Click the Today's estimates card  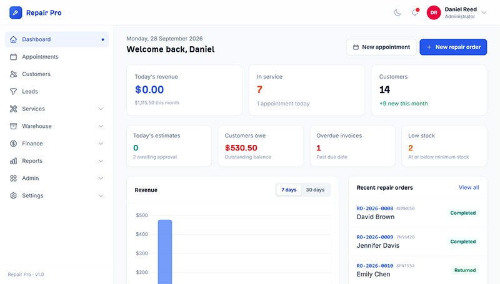click(x=169, y=146)
